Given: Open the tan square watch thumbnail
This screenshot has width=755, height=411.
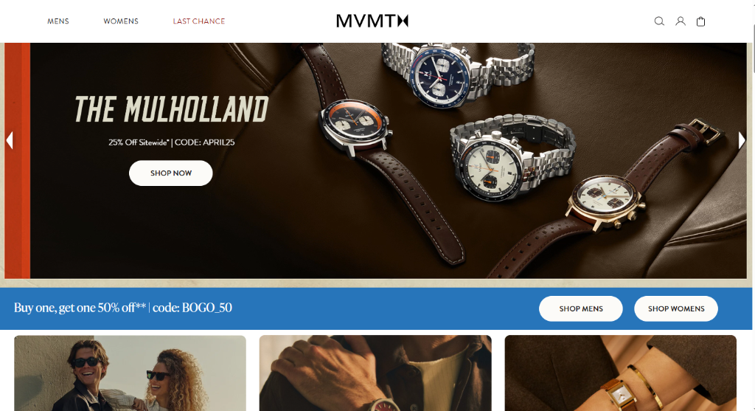Looking at the screenshot, I should point(621,373).
